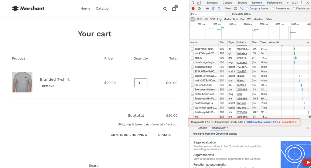Toggle the device toolbar icon
The image size is (311, 168).
pyautogui.click(x=199, y=3)
